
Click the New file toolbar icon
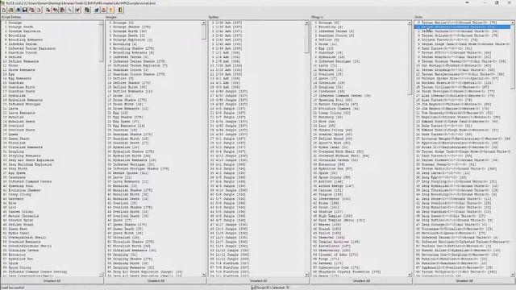tap(4, 10)
